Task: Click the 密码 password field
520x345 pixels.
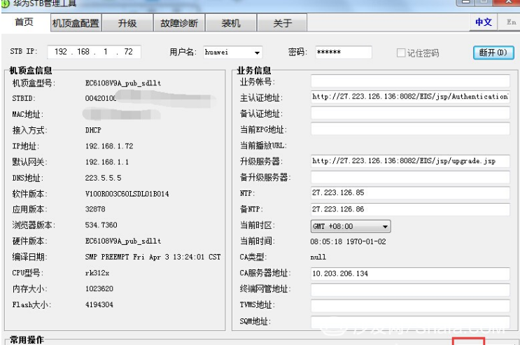Action: [x=343, y=52]
